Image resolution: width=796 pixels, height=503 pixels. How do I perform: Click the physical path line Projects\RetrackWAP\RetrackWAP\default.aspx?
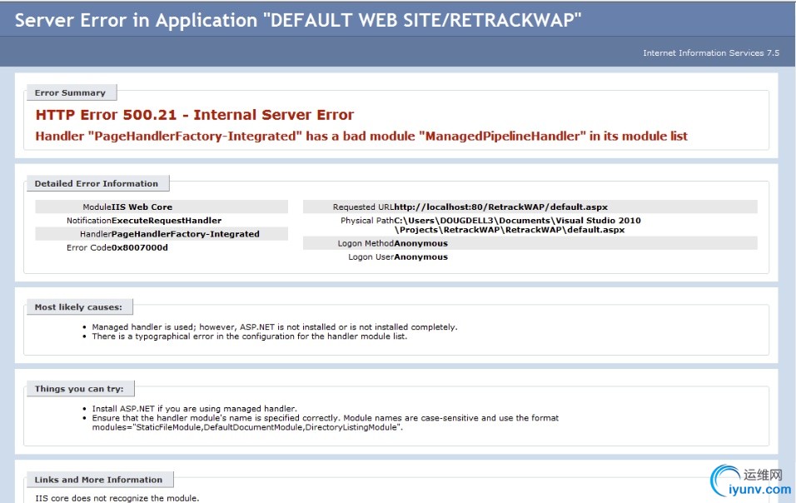(510, 229)
